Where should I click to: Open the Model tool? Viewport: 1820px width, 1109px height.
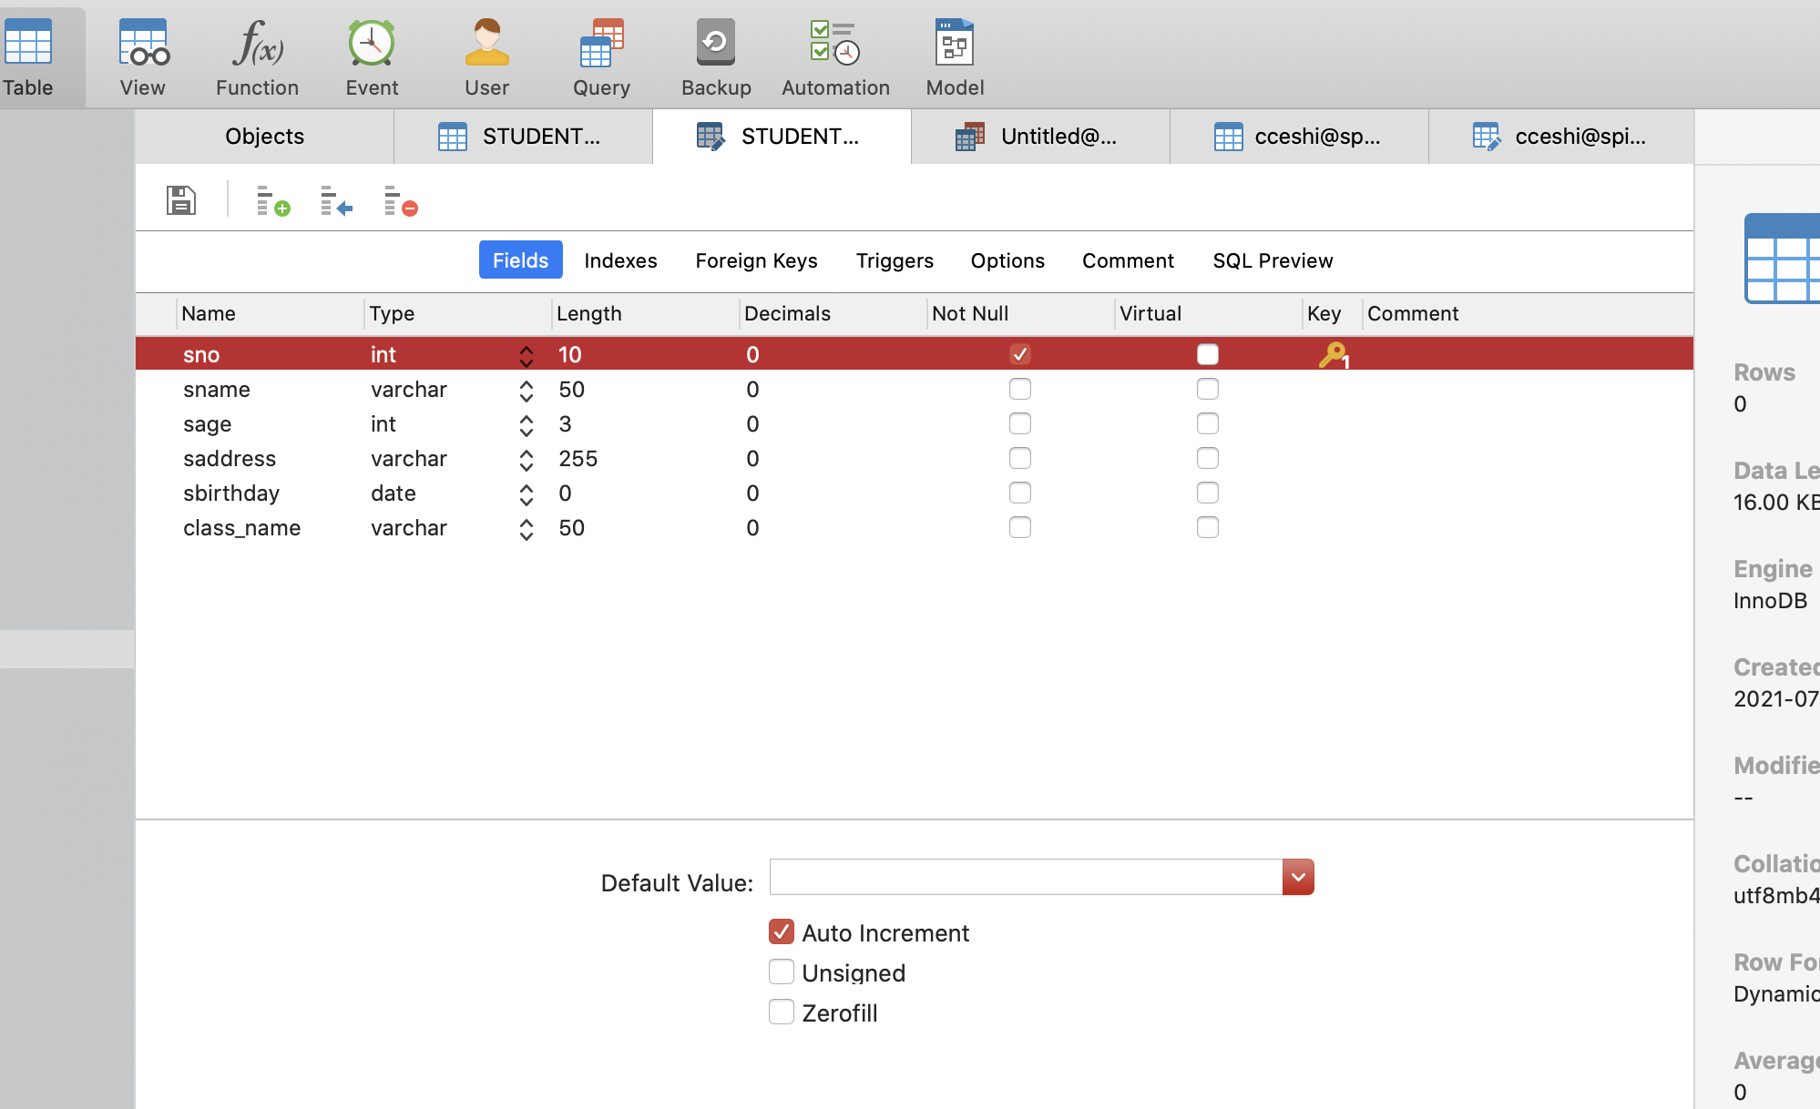coord(955,56)
